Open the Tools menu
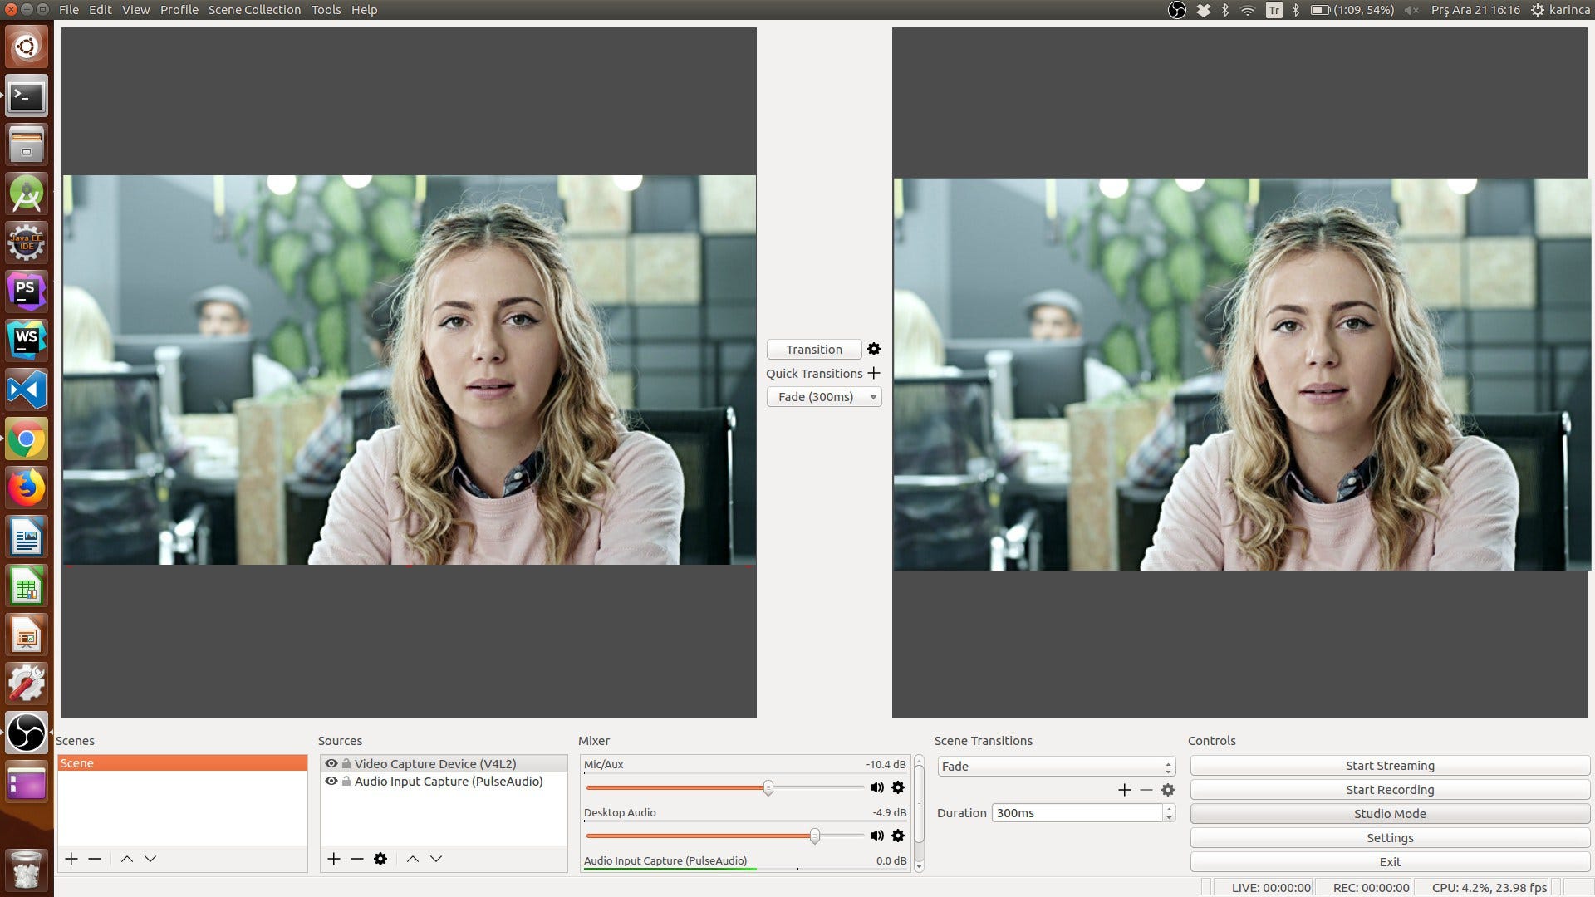 pyautogui.click(x=326, y=10)
